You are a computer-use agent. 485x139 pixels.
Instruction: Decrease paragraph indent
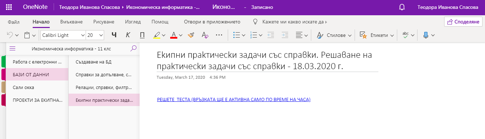[270, 35]
